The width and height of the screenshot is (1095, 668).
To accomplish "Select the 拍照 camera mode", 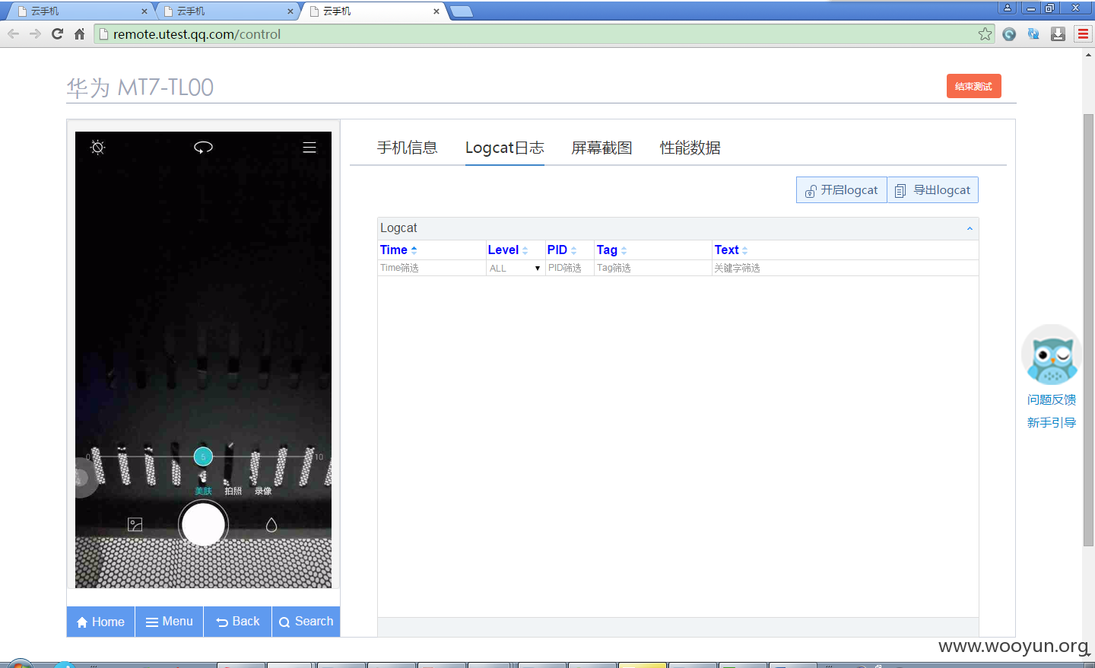I will [233, 491].
